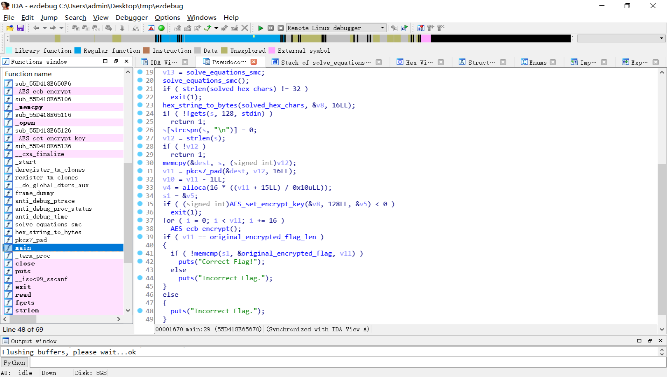
Task: Open a file with the folder icon
Action: 10,28
